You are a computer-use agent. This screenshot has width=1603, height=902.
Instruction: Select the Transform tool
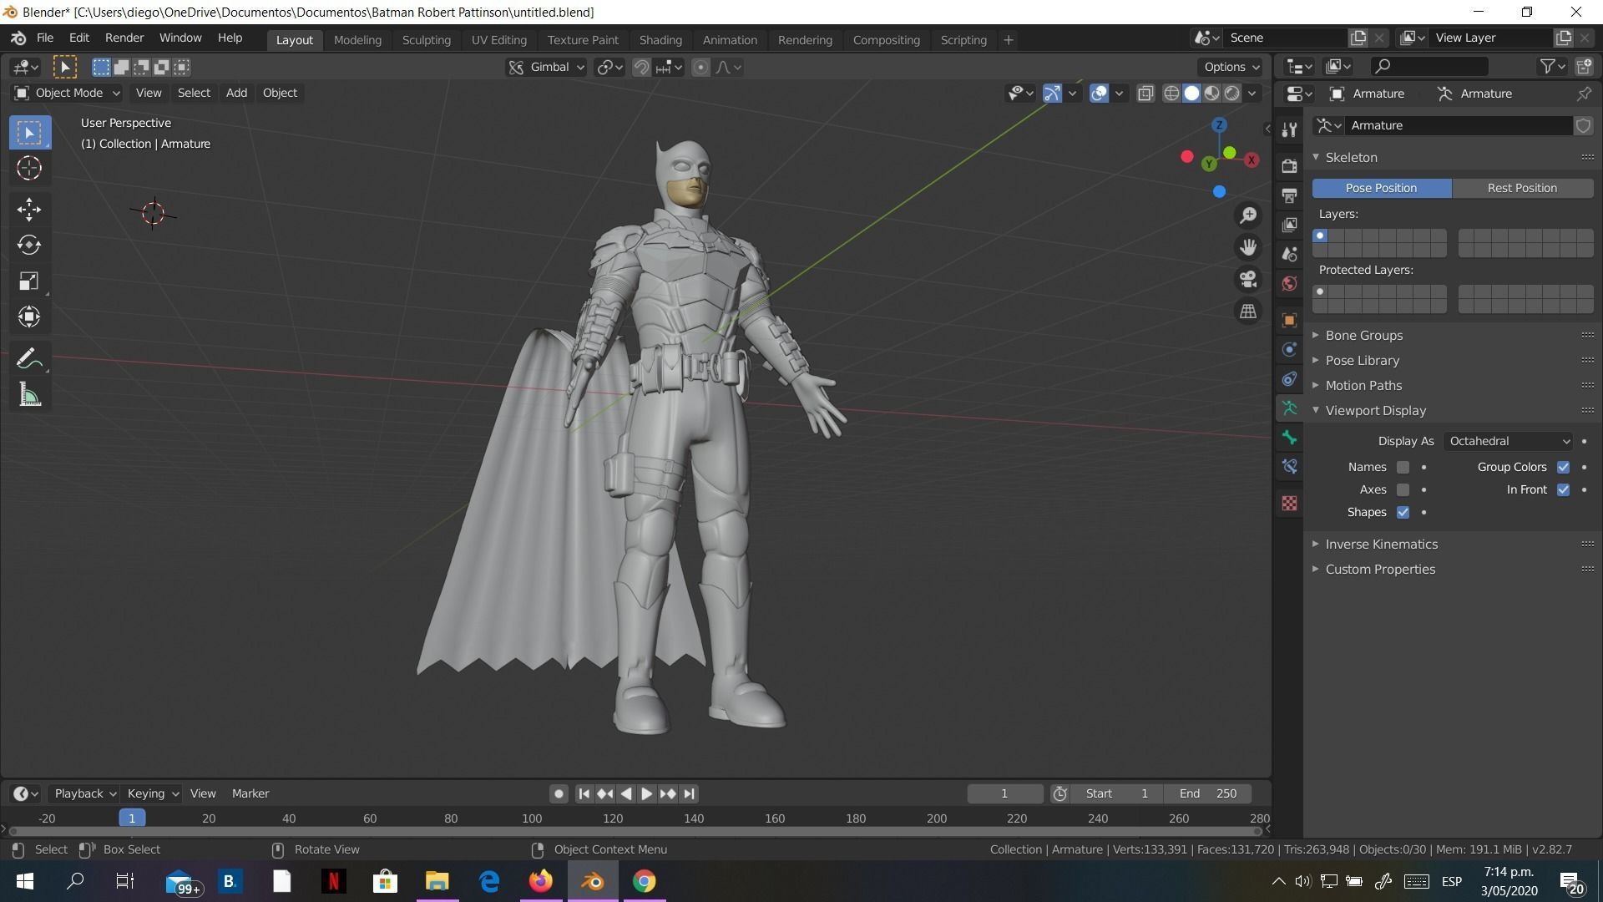pos(29,317)
